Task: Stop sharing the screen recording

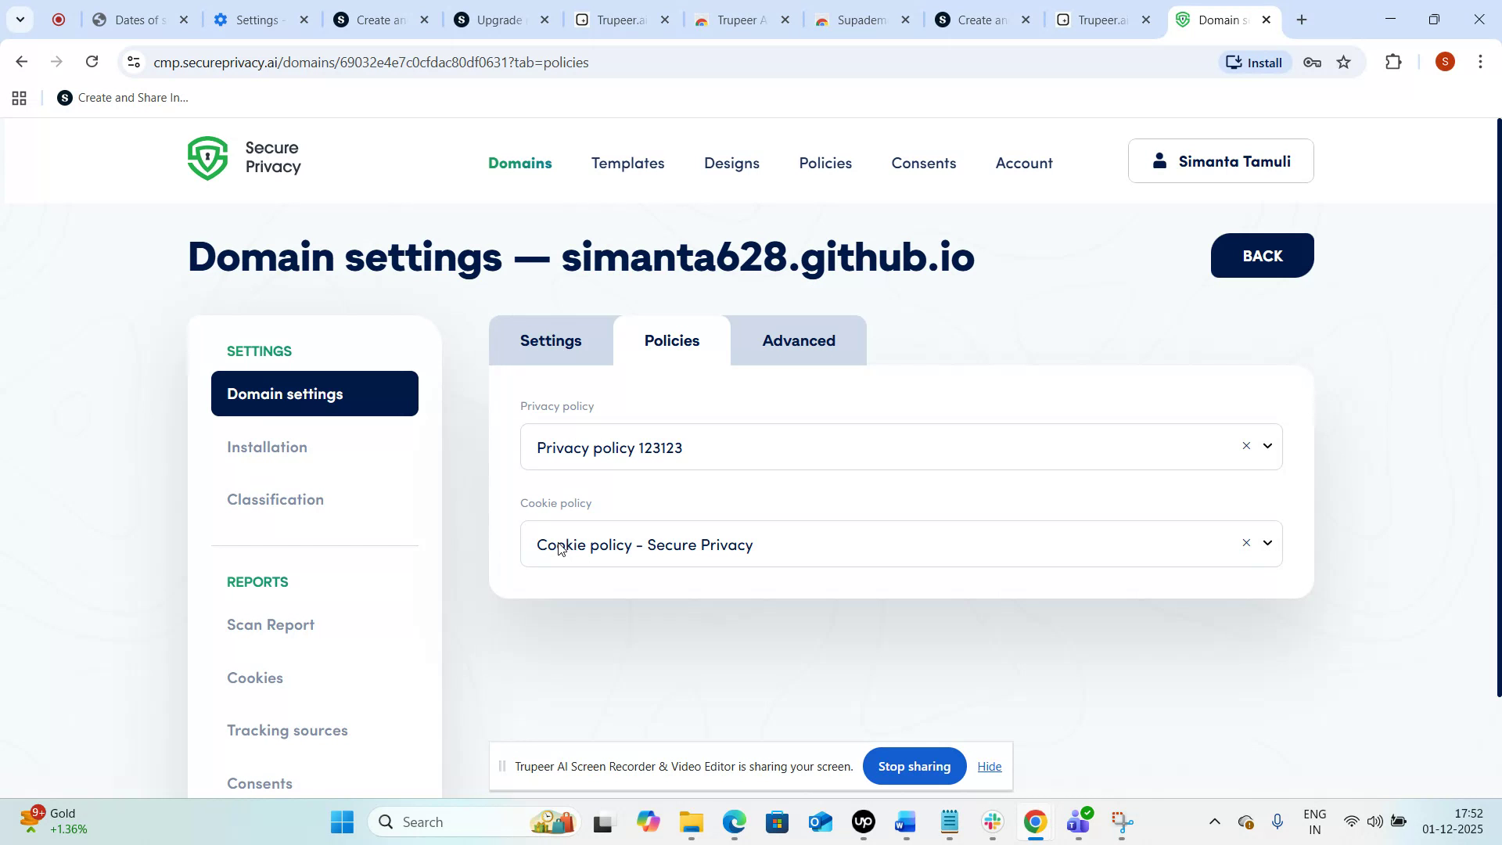Action: [914, 766]
